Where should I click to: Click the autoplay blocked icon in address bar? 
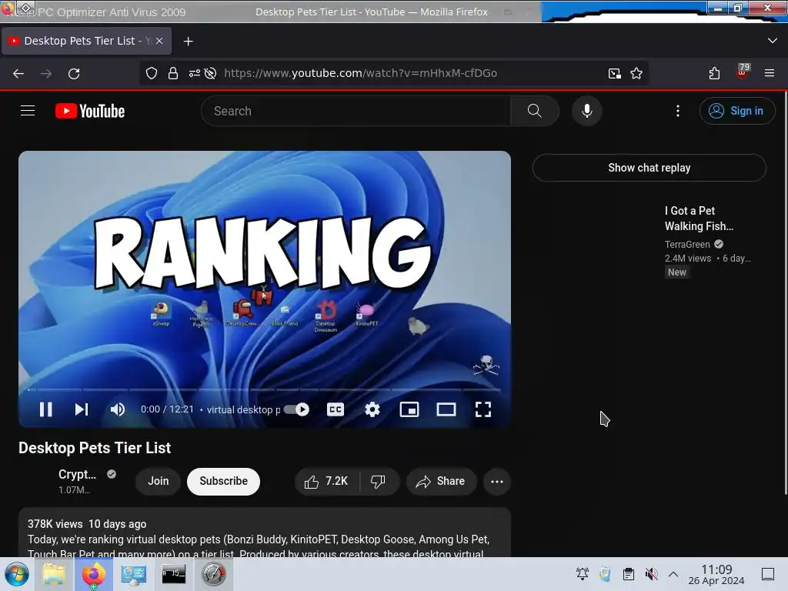pyautogui.click(x=211, y=73)
